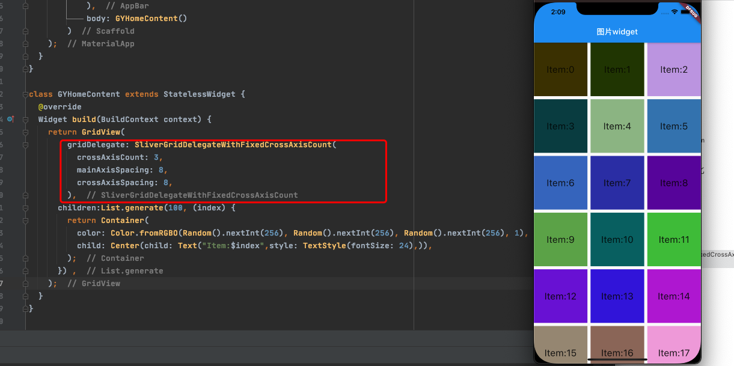734x366 pixels.
Task: Tap grid tile Item:3
Action: click(x=560, y=126)
